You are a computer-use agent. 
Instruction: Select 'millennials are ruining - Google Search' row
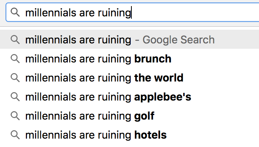(129, 40)
